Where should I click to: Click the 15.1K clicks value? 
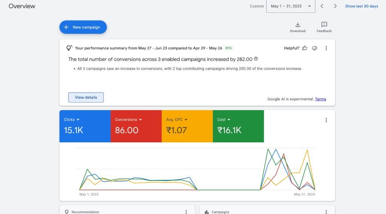74,130
